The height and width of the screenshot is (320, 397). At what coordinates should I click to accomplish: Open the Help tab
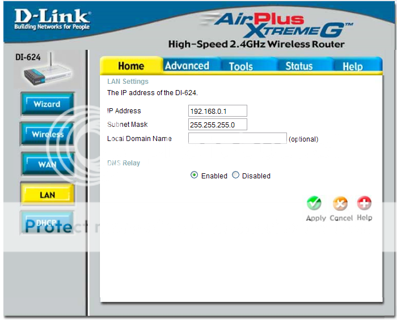coord(352,66)
